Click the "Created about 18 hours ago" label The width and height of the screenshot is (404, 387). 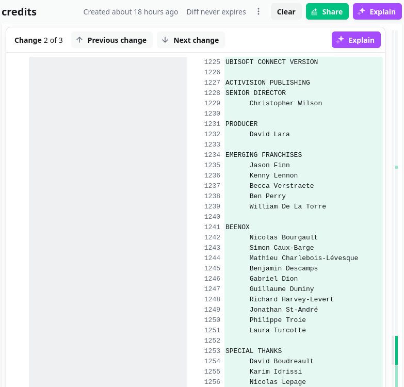coord(131,11)
